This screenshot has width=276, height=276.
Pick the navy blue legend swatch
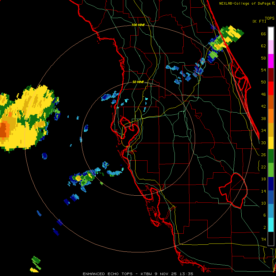271,184
